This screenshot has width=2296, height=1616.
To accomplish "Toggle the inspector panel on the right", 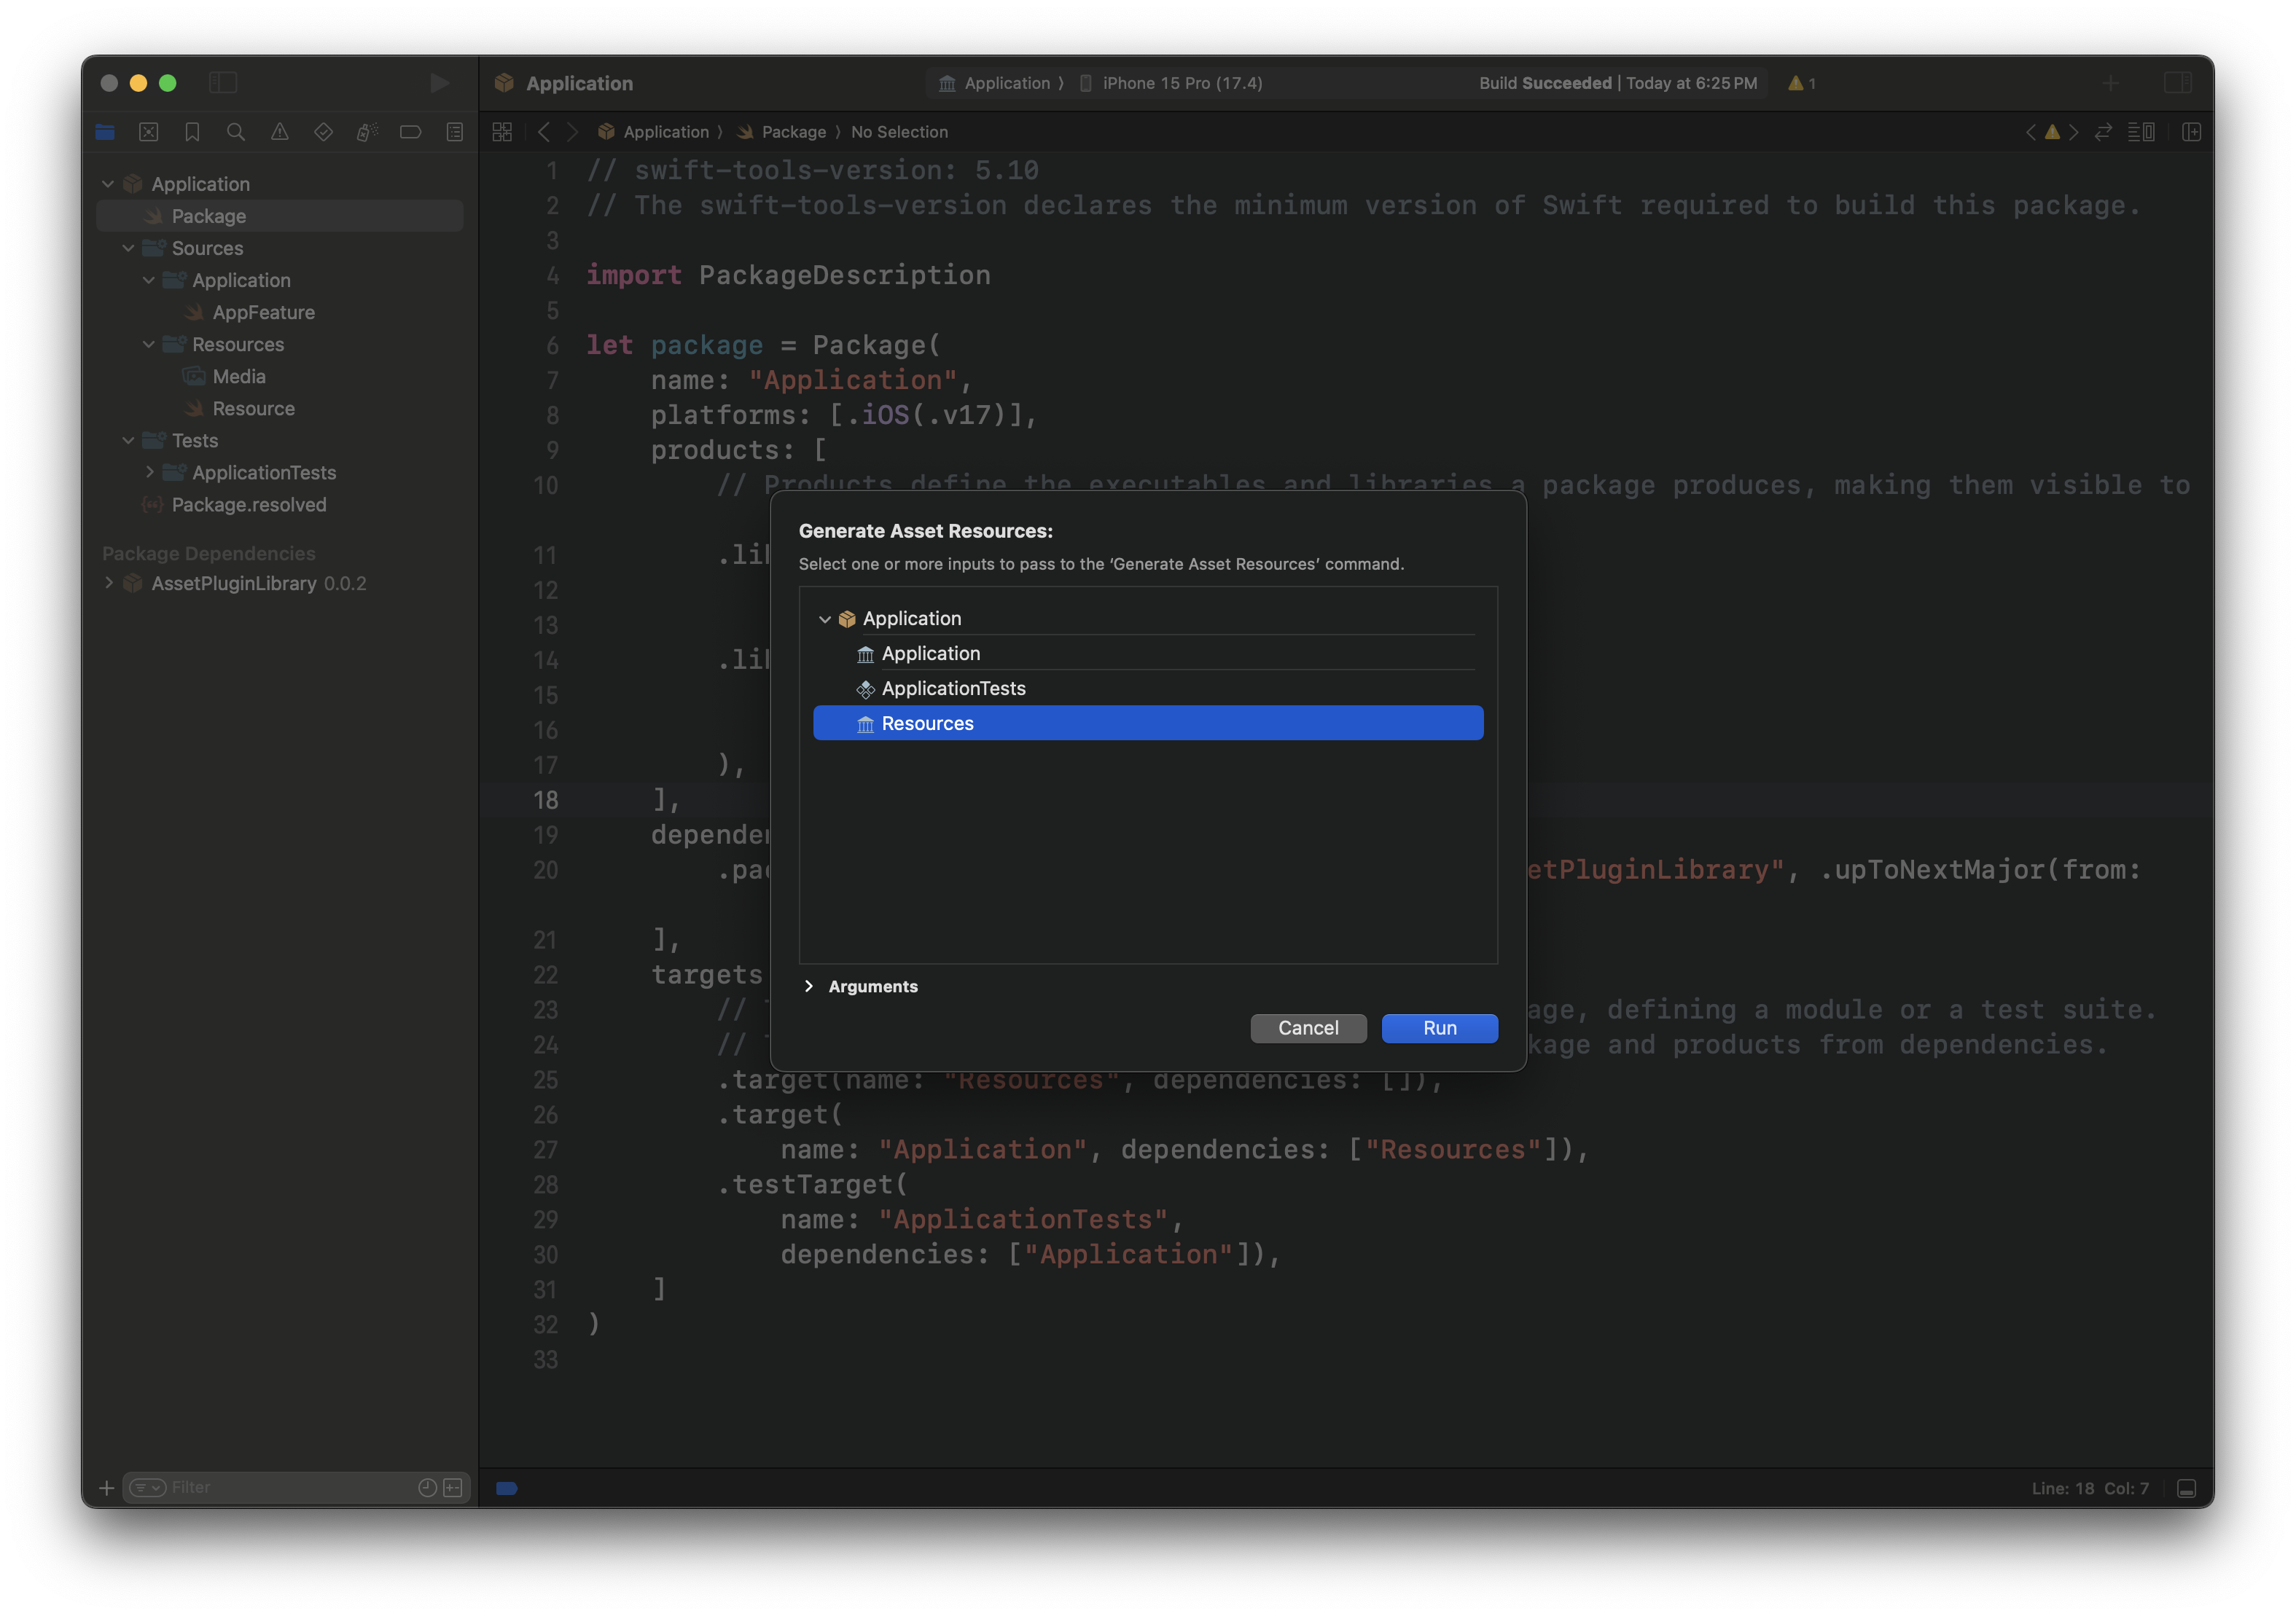I will 2178,83.
